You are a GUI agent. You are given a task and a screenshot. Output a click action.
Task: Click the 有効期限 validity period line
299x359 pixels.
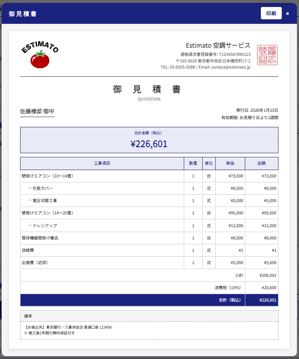click(250, 117)
